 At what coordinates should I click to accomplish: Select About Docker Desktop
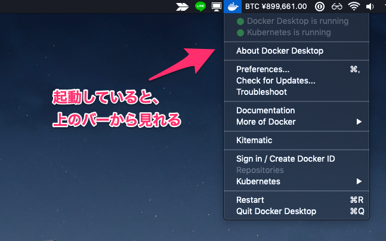click(x=297, y=51)
